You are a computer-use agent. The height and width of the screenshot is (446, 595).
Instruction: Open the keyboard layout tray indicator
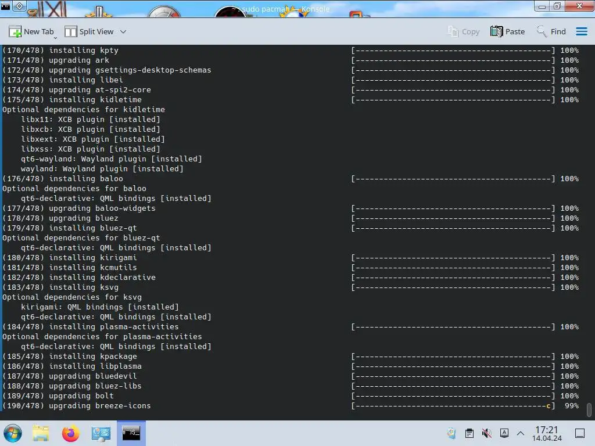coord(504,433)
